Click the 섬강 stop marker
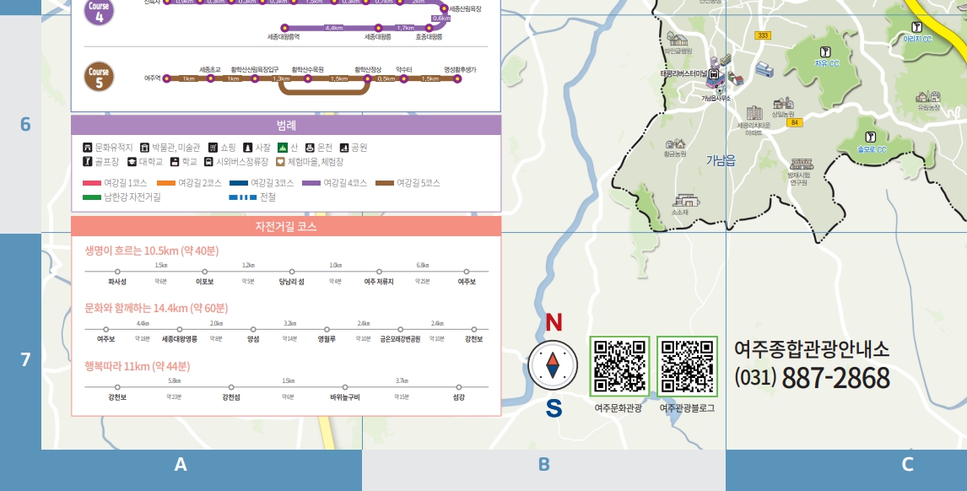Viewport: 967px width, 491px height. (458, 387)
